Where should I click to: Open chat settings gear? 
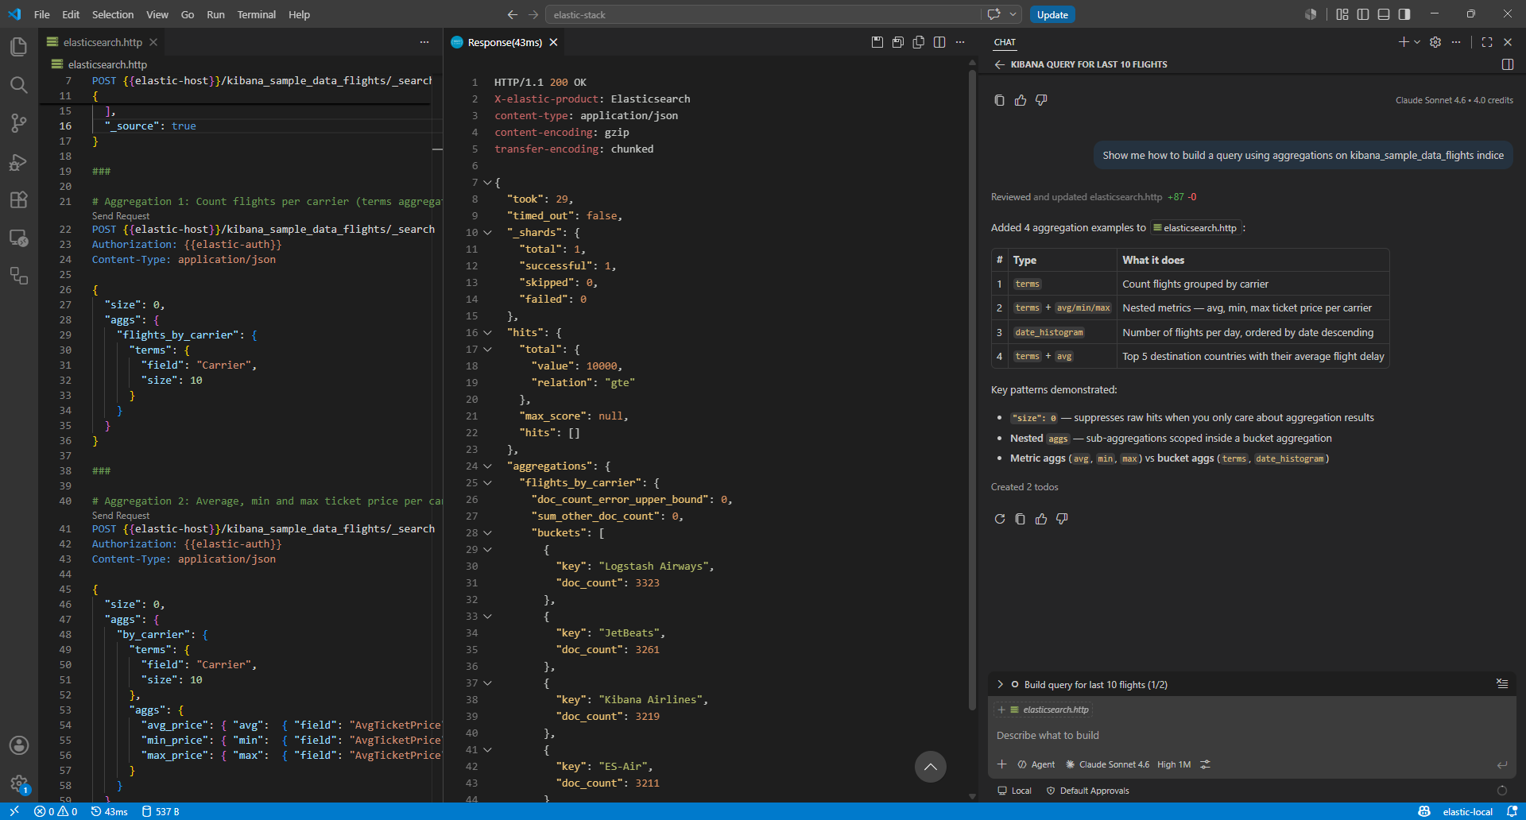click(1435, 42)
